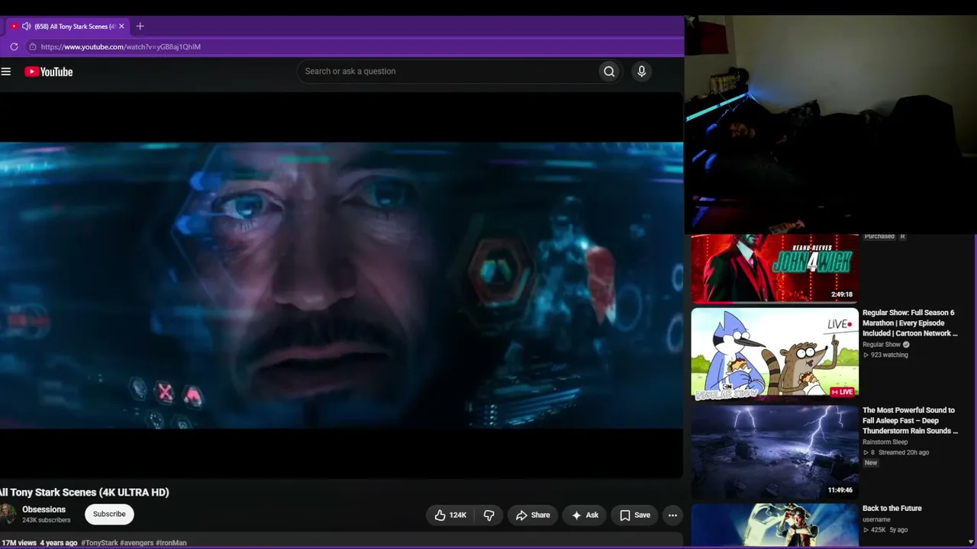Image resolution: width=977 pixels, height=549 pixels.
Task: Open the YouTube guide hamburger menu
Action: 6,72
